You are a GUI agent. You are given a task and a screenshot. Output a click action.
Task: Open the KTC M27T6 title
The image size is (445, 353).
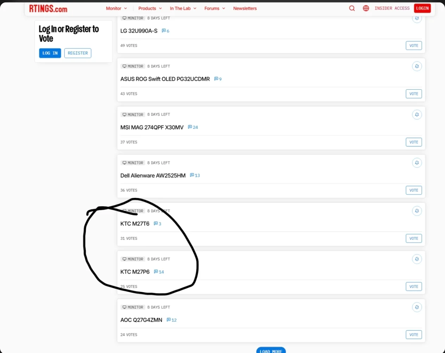pyautogui.click(x=135, y=224)
